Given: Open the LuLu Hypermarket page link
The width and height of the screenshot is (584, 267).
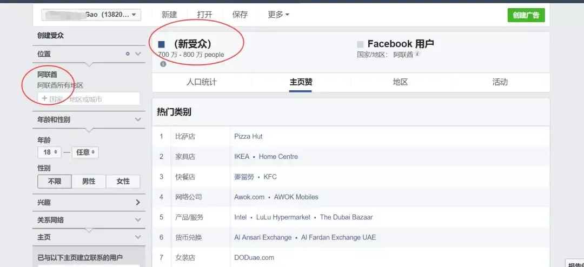Looking at the screenshot, I should point(283,217).
